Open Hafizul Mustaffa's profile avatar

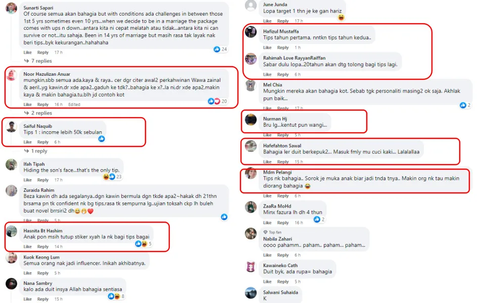pos(251,32)
